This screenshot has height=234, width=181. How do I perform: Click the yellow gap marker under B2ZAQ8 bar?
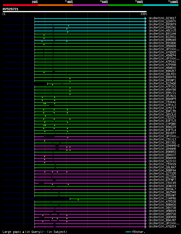[52, 85]
